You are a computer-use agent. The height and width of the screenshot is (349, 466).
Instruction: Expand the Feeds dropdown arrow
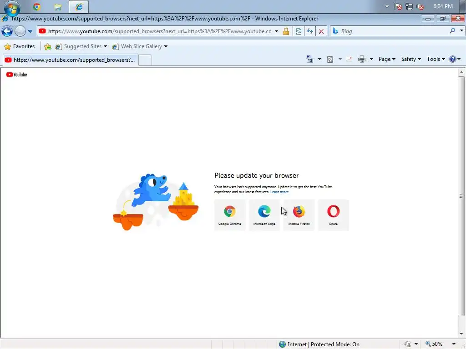340,59
